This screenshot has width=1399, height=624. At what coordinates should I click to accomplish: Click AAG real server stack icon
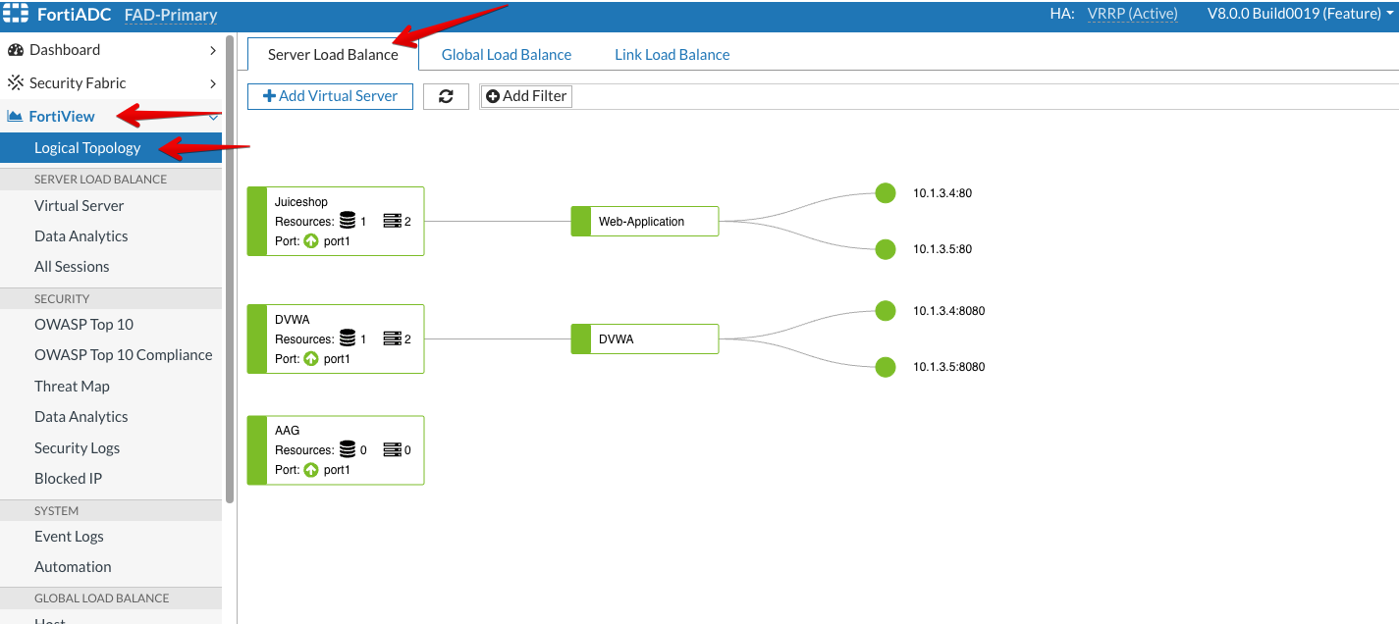(393, 449)
